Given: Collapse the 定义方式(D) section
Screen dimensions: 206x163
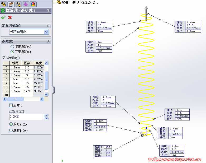Looking at the screenshot, I should (48, 26).
